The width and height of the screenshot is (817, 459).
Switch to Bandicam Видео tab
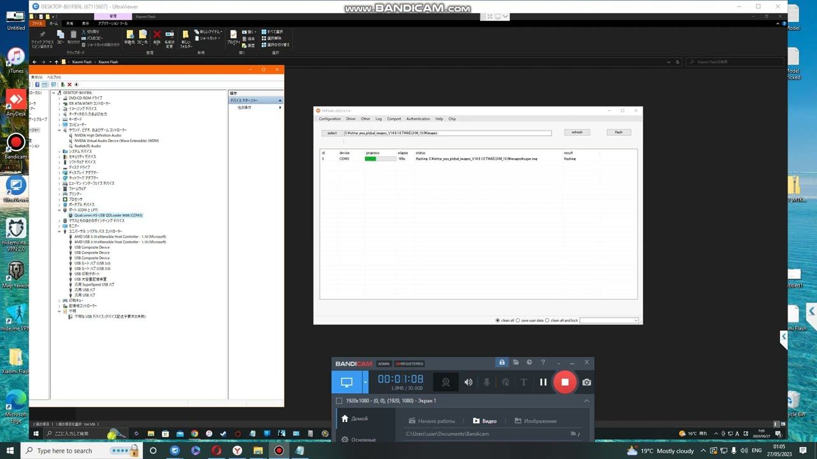point(485,421)
